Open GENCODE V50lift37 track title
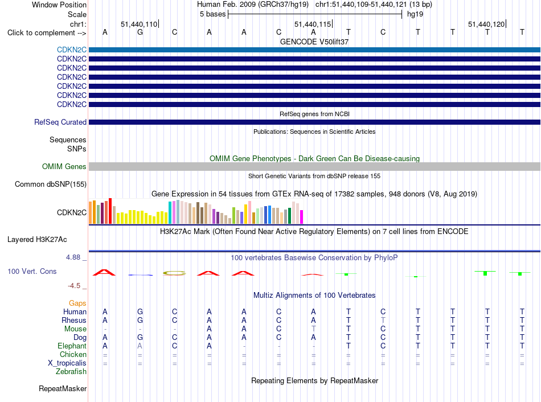The height and width of the screenshot is (402, 541). (314, 42)
